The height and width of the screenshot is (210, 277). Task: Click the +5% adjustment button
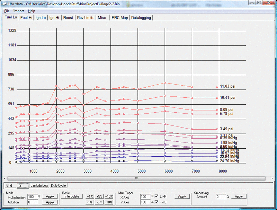pos(99,196)
